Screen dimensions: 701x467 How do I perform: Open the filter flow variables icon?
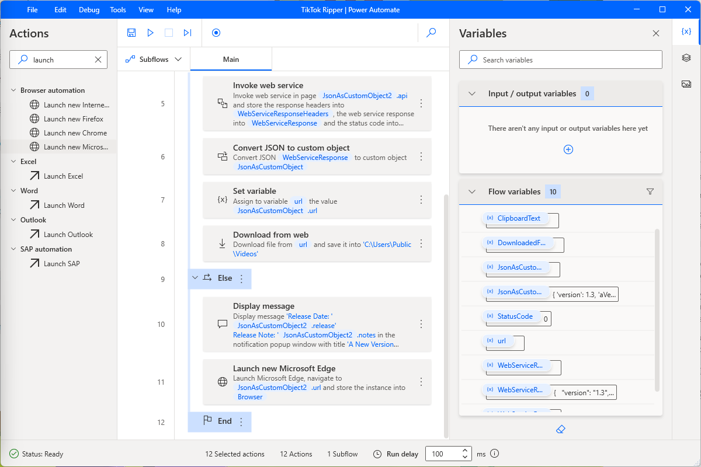[x=650, y=191]
